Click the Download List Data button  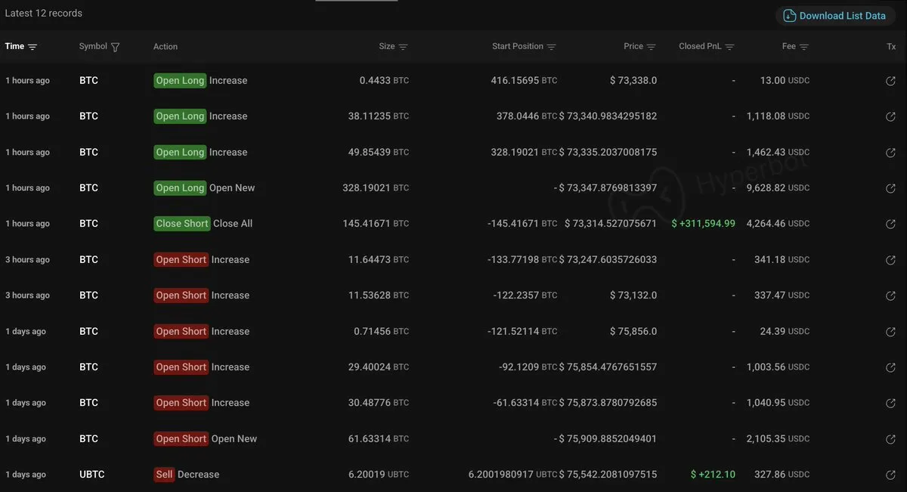click(x=835, y=16)
